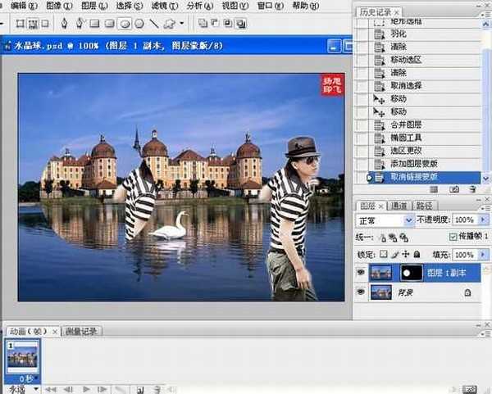Expand the 不透明度 opacity dropdown arrow
Image resolution: width=492 pixels, height=394 pixels.
pyautogui.click(x=483, y=220)
